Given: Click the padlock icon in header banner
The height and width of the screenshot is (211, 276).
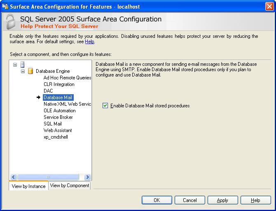Looking at the screenshot, I should coord(11,22).
